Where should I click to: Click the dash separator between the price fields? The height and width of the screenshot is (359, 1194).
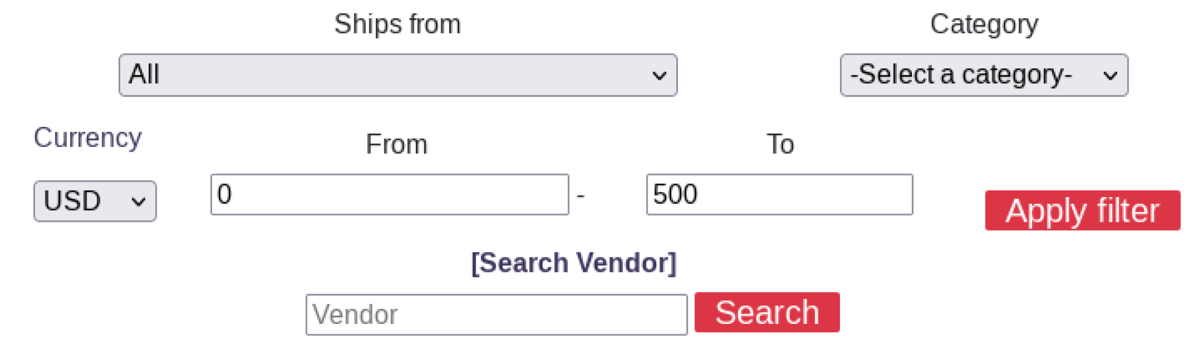[x=581, y=196]
